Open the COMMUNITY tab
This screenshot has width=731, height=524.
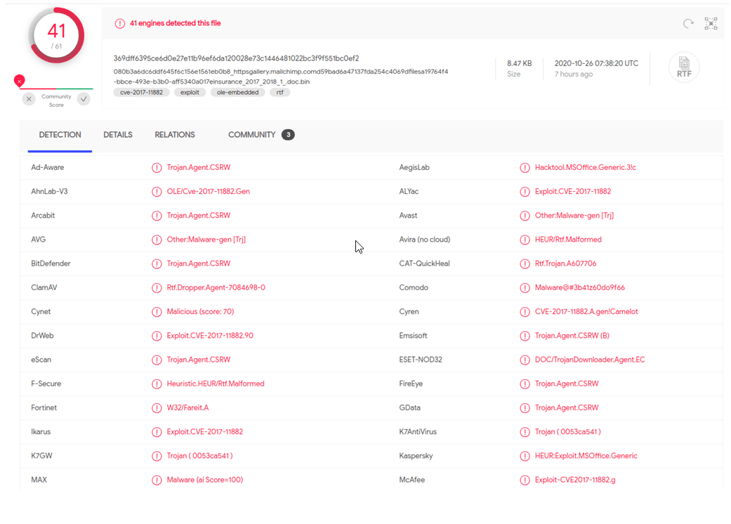252,135
